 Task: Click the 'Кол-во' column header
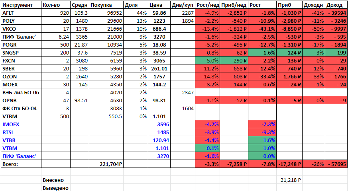click(56, 5)
